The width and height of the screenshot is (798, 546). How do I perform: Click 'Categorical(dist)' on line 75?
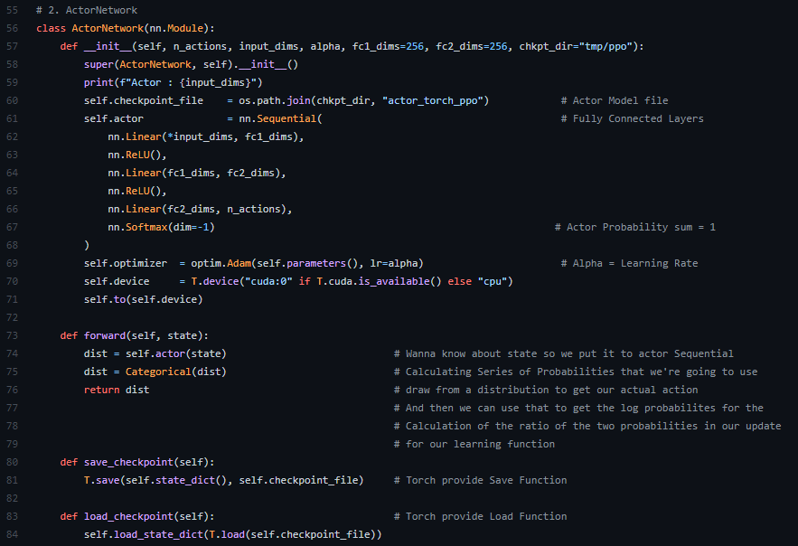tap(176, 372)
